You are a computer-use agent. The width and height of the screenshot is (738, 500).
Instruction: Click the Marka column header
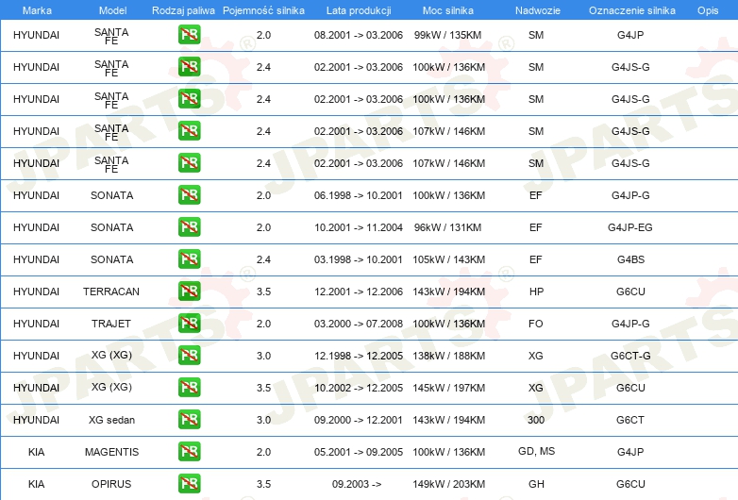[x=37, y=10]
